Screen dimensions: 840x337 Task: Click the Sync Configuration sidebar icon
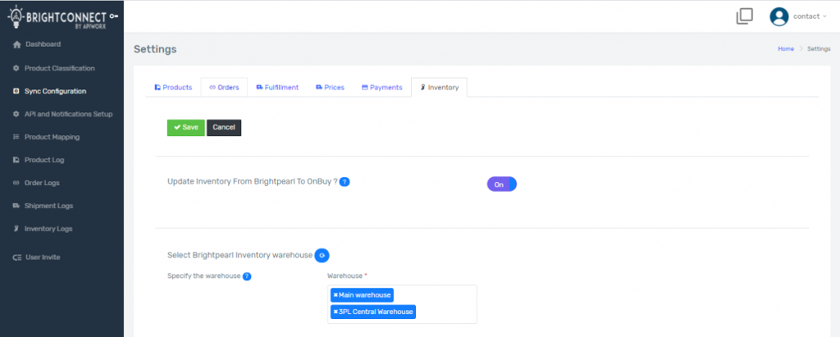16,92
